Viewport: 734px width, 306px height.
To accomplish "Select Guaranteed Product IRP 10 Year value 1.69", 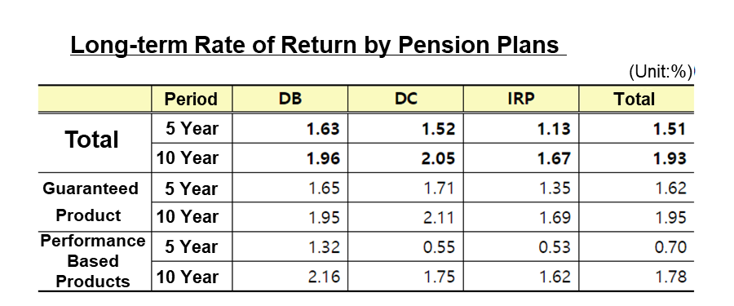I will (x=555, y=218).
